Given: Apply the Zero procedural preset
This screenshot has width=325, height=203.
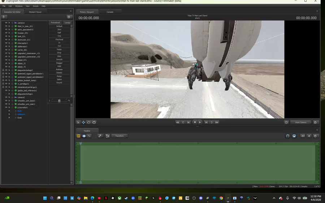Looking at the screenshot, I should tap(59, 30).
